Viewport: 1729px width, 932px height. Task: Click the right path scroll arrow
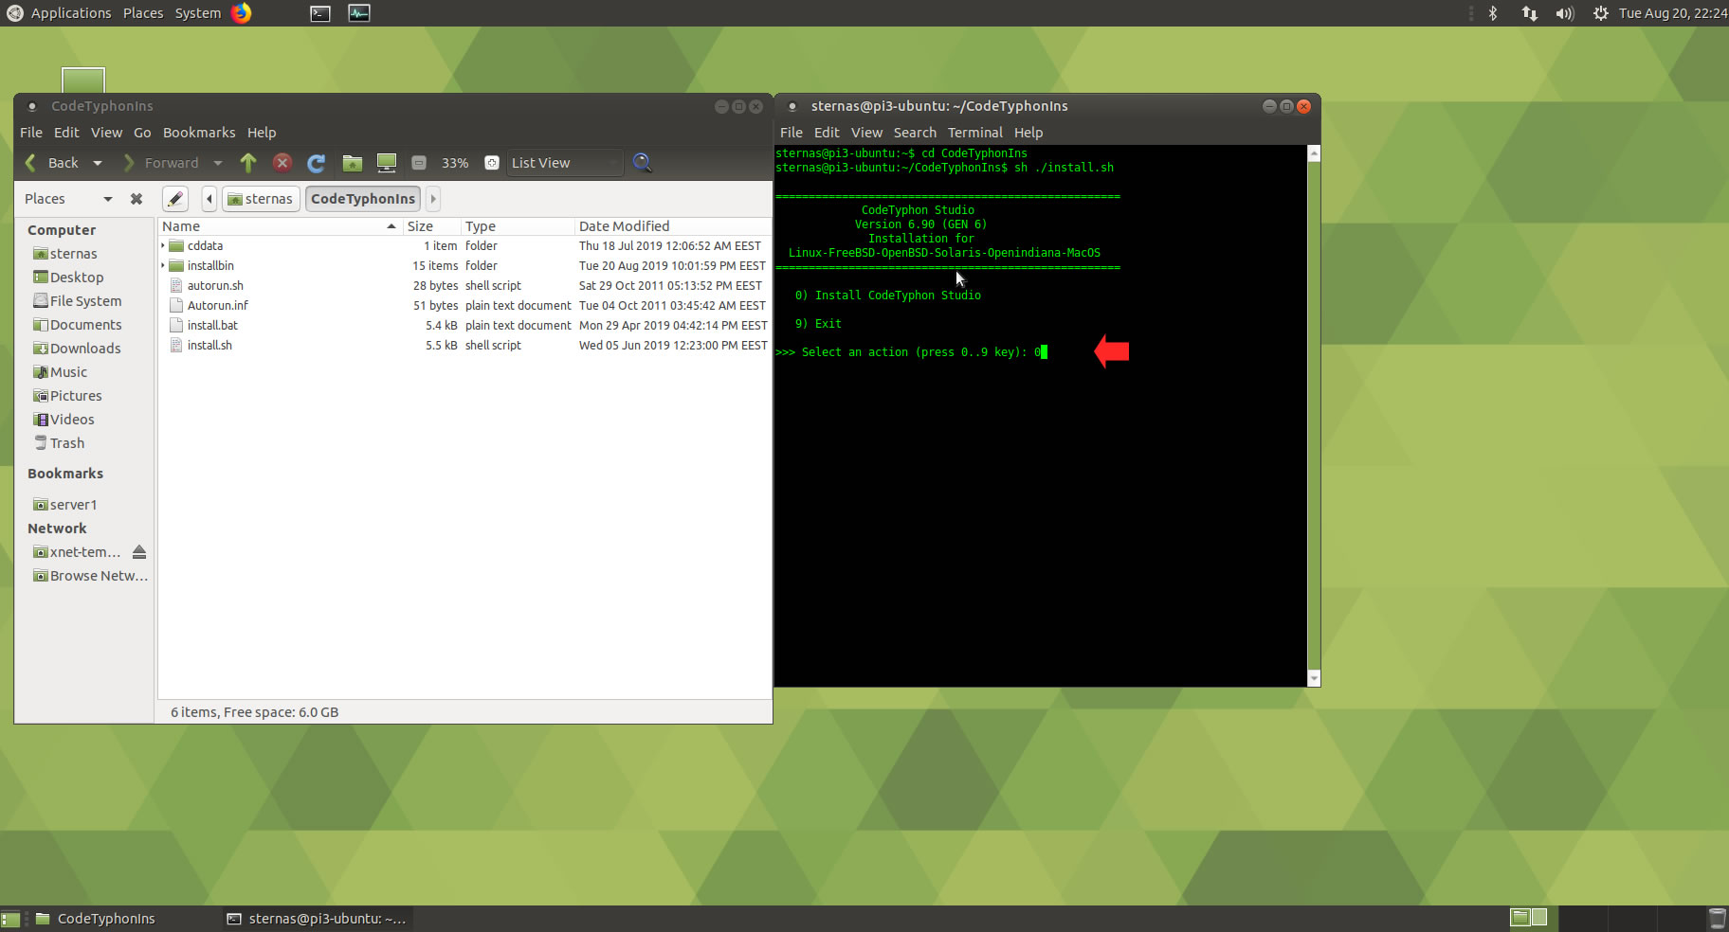tap(433, 199)
